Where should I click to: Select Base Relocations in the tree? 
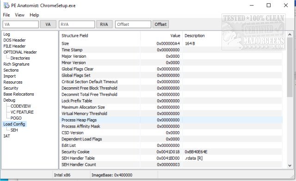tap(18, 94)
